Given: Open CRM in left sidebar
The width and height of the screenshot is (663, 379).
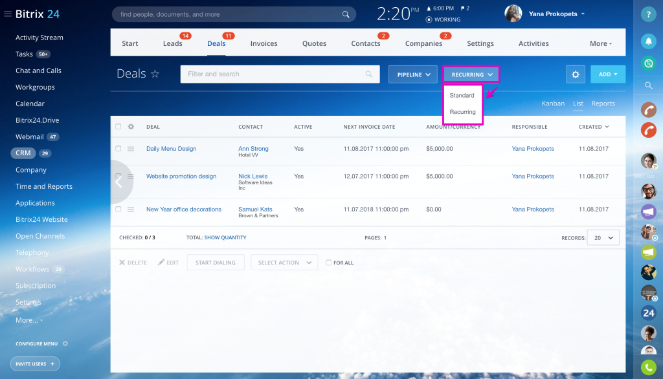Looking at the screenshot, I should [23, 153].
